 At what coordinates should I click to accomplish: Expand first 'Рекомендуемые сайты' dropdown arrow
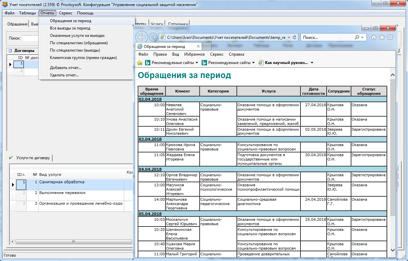197,63
